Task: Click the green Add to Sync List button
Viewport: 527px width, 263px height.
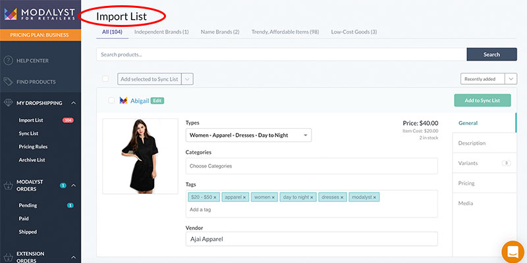Action: 482,101
